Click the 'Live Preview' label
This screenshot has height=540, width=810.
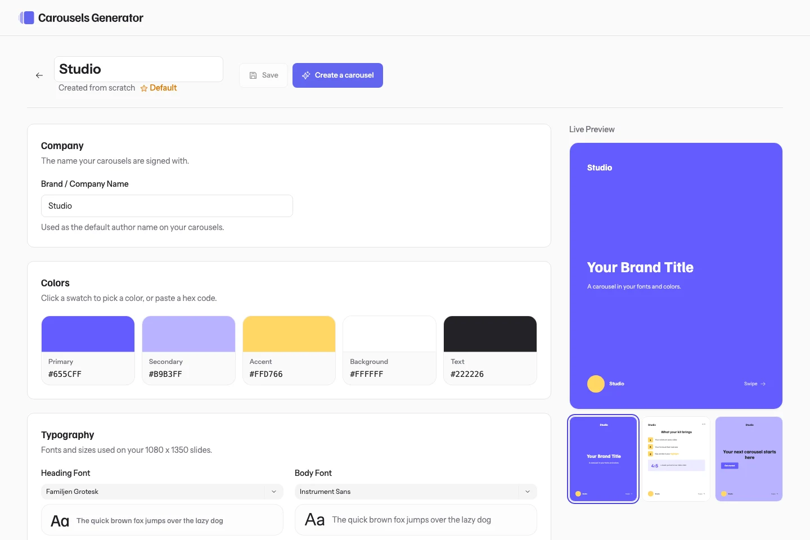coord(592,129)
